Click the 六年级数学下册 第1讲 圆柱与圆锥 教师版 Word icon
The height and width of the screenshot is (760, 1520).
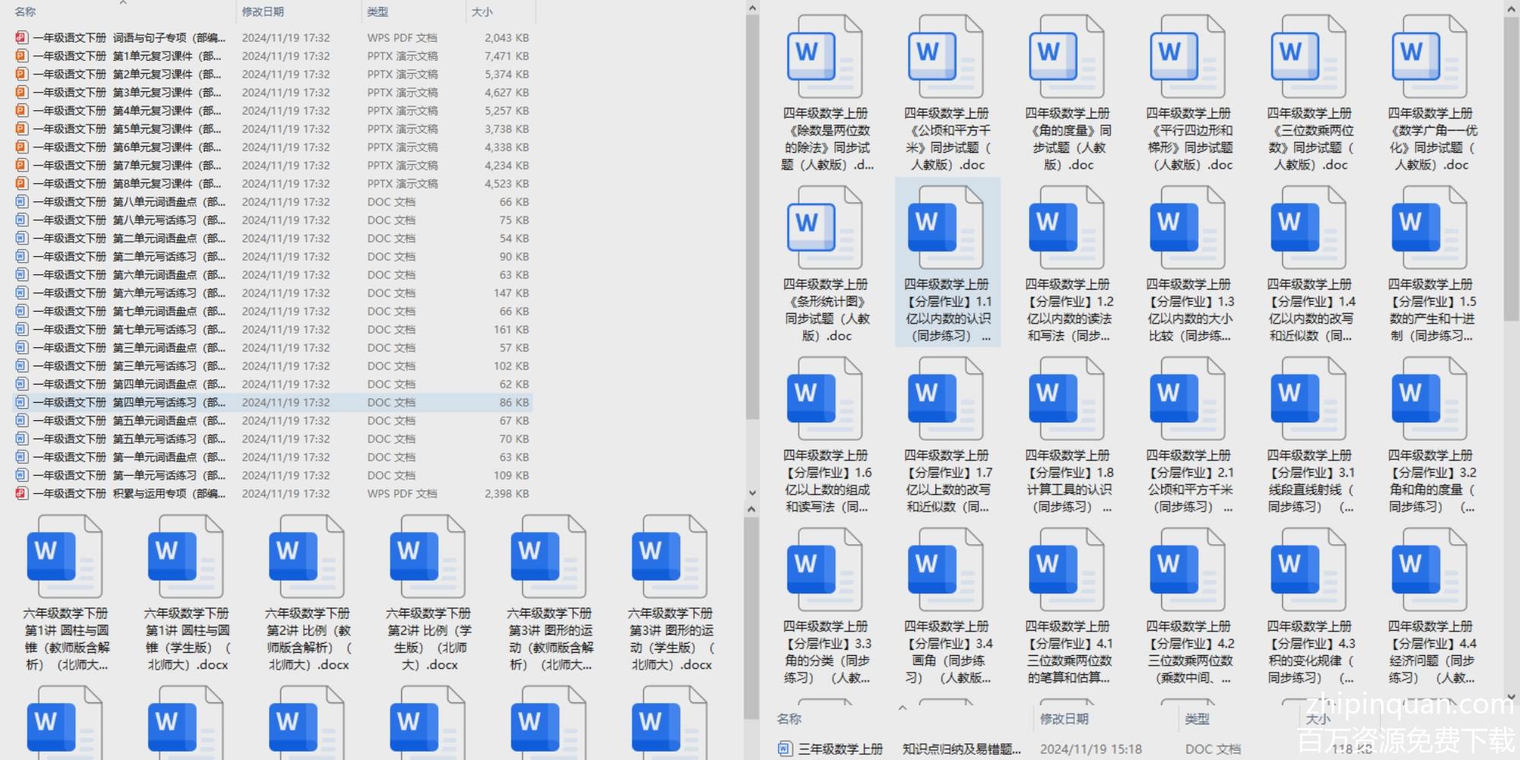pyautogui.click(x=65, y=557)
